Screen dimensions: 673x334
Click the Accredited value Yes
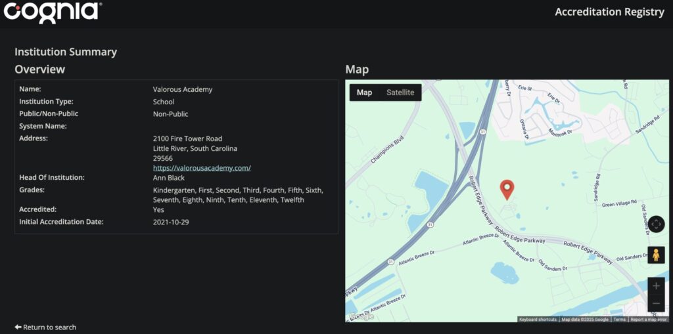[158, 210]
